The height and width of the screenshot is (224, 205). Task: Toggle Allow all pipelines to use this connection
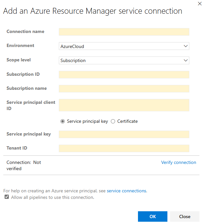[x=7, y=197]
